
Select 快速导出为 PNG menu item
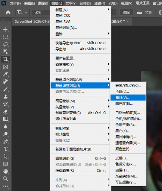coord(81,43)
